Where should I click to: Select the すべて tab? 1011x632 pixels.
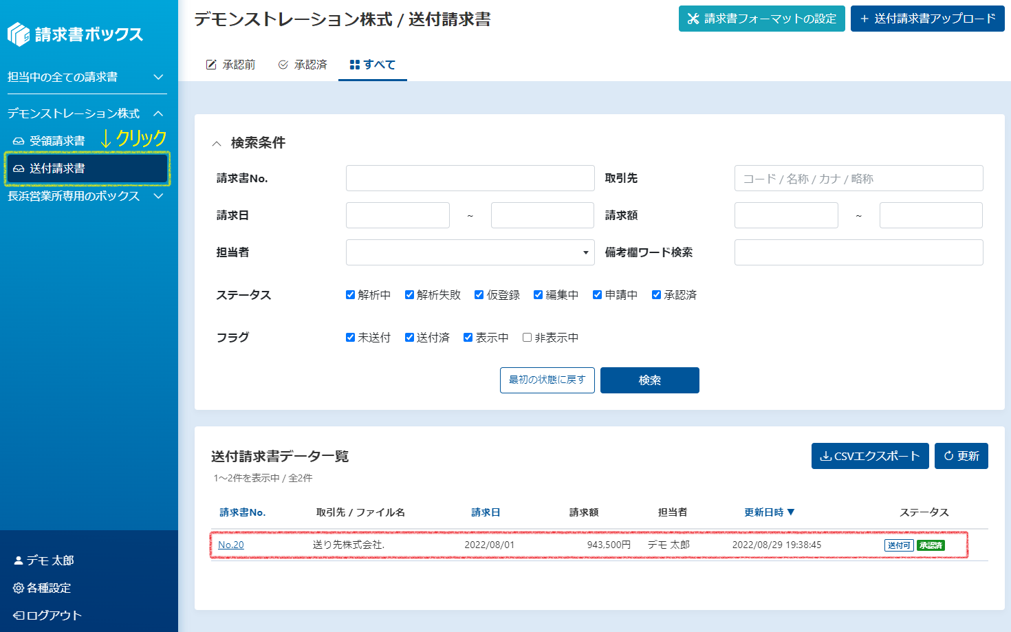(x=373, y=65)
